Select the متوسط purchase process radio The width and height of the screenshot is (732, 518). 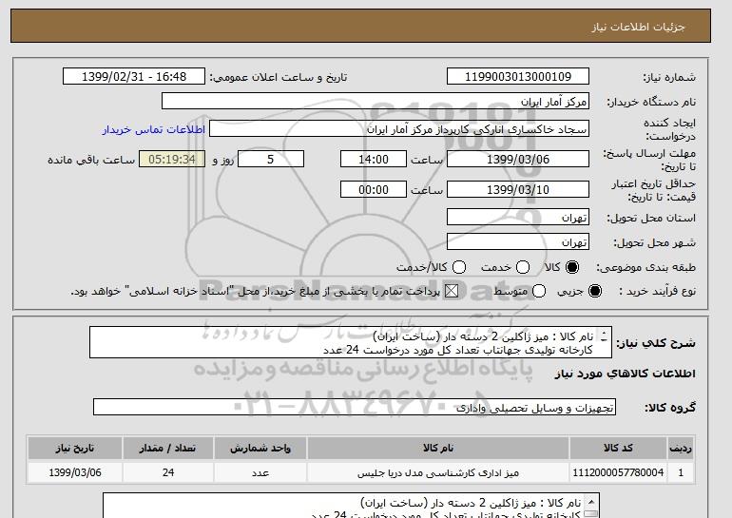(x=539, y=291)
